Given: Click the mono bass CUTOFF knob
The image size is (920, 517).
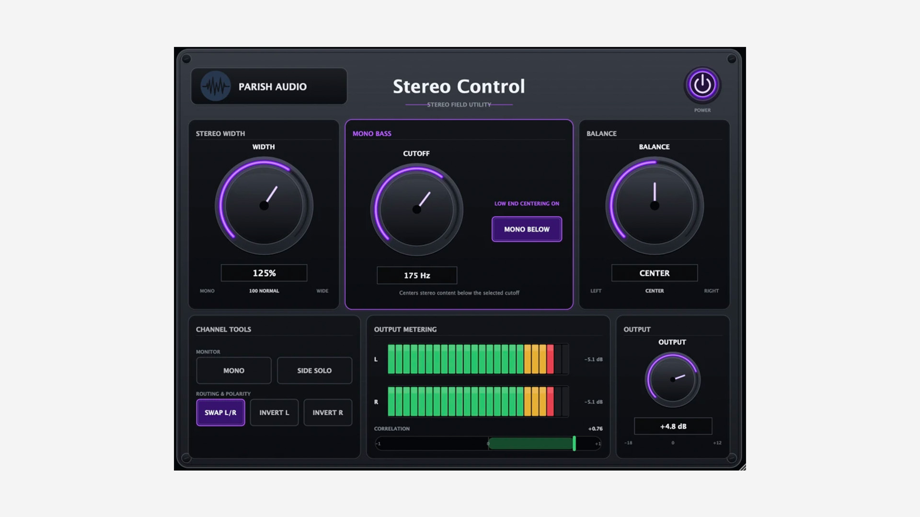Looking at the screenshot, I should tap(417, 209).
